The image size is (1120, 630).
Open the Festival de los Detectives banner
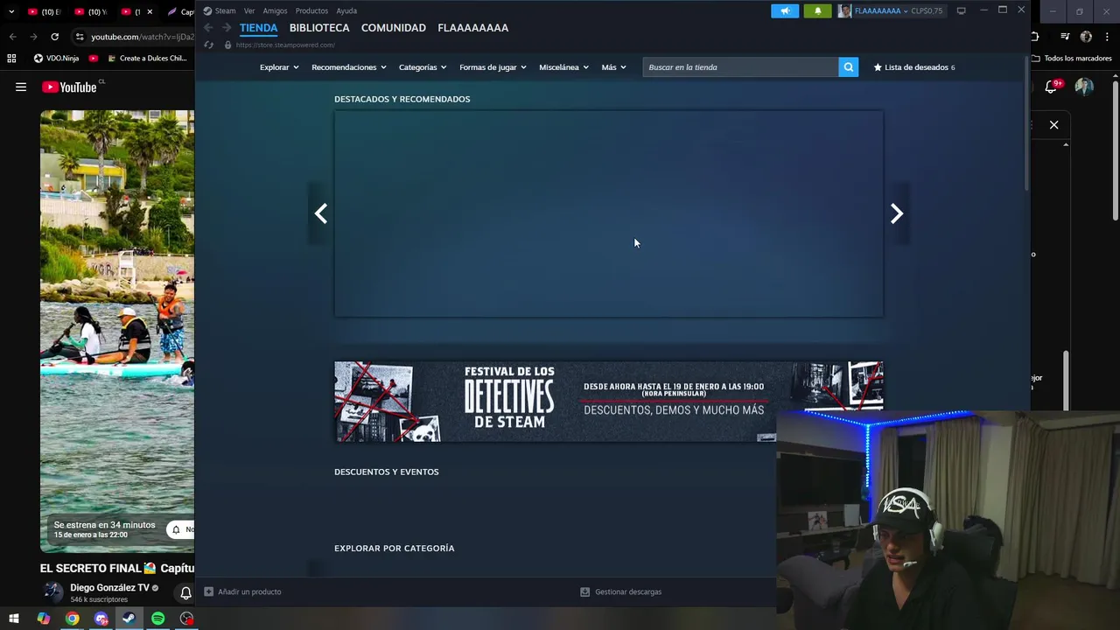(608, 402)
